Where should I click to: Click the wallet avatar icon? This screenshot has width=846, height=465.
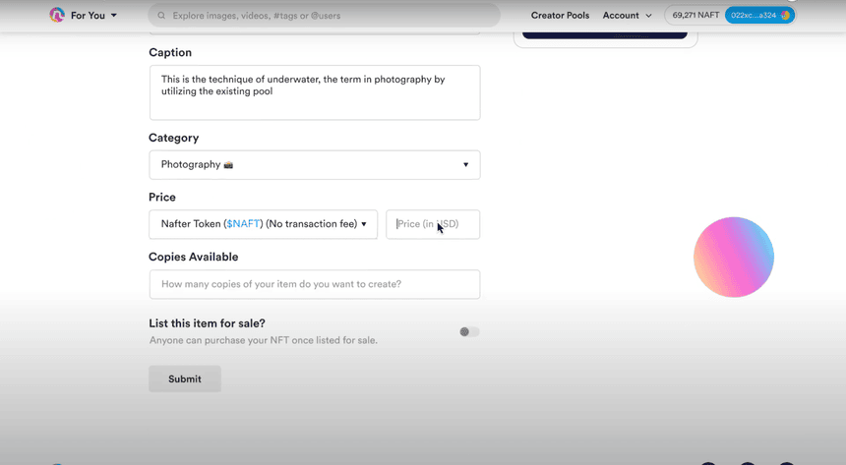coord(785,16)
